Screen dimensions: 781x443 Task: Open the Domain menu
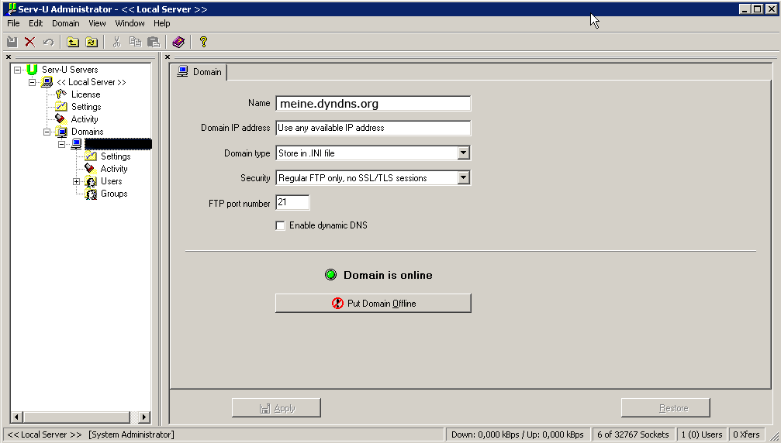coord(66,23)
